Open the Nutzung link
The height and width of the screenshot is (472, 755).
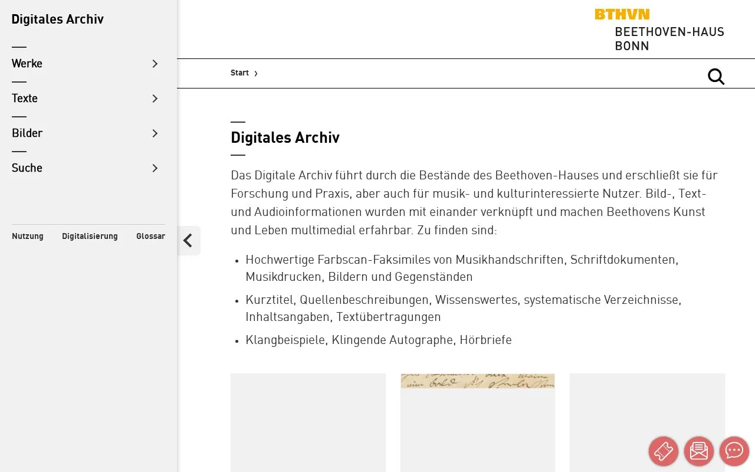tap(28, 236)
